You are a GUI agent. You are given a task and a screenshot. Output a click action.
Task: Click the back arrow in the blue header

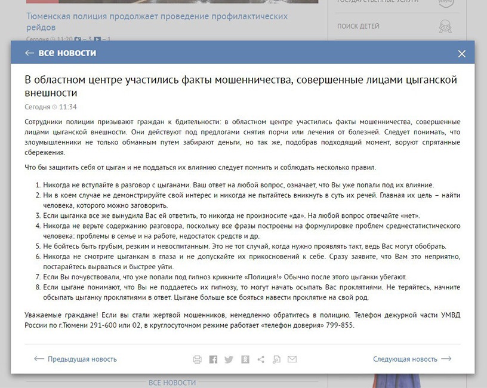tap(29, 53)
